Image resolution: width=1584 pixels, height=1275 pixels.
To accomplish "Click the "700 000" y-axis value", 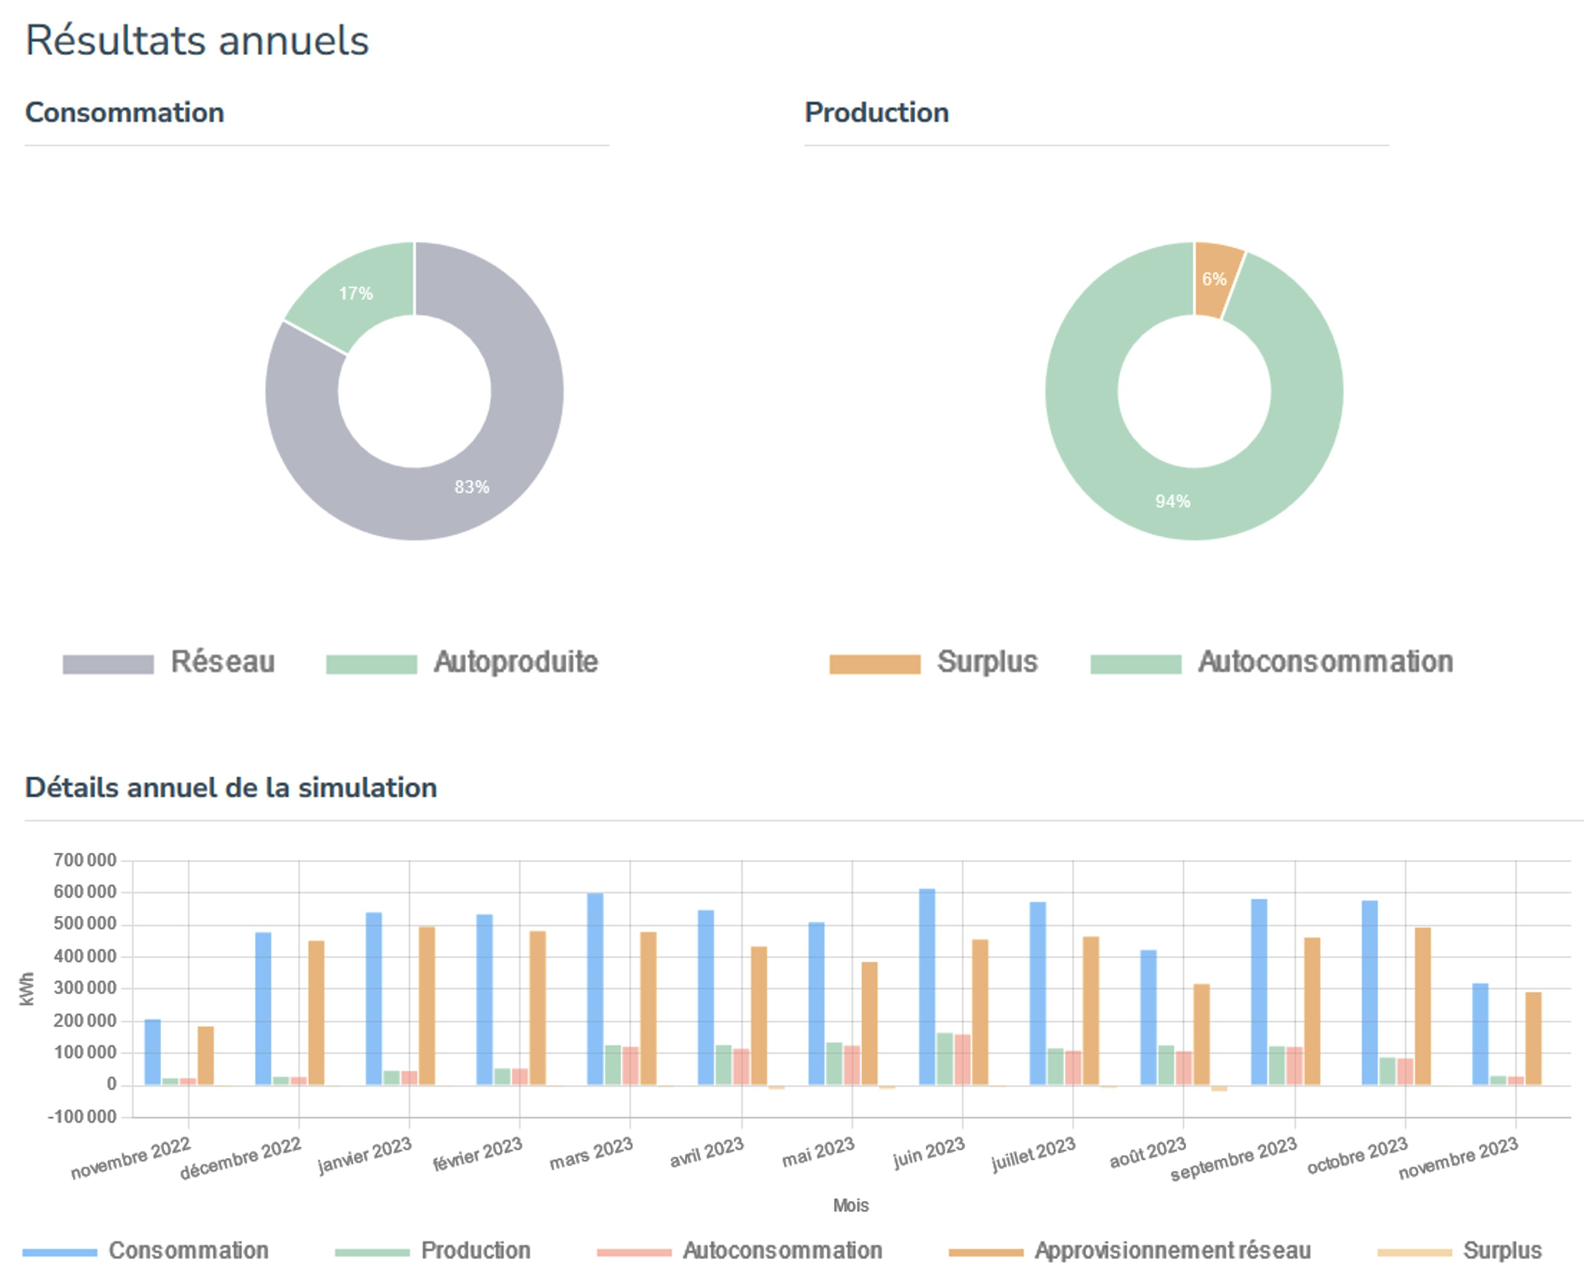I will click(84, 860).
